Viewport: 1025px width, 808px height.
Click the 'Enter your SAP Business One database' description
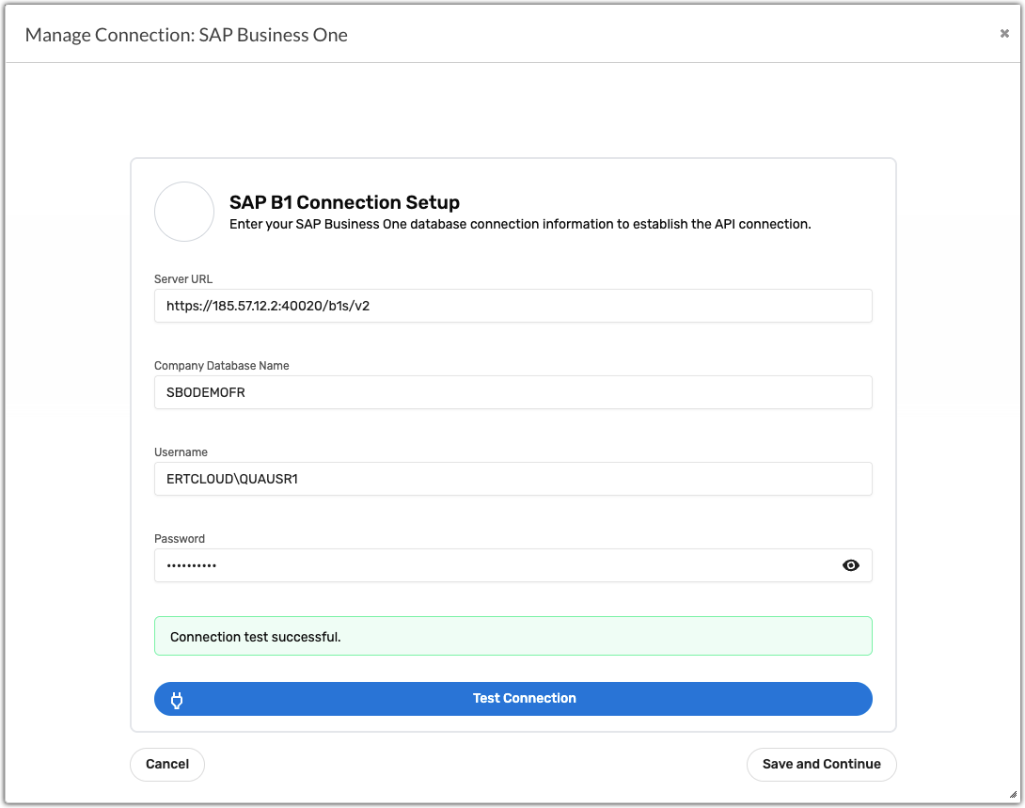point(520,224)
